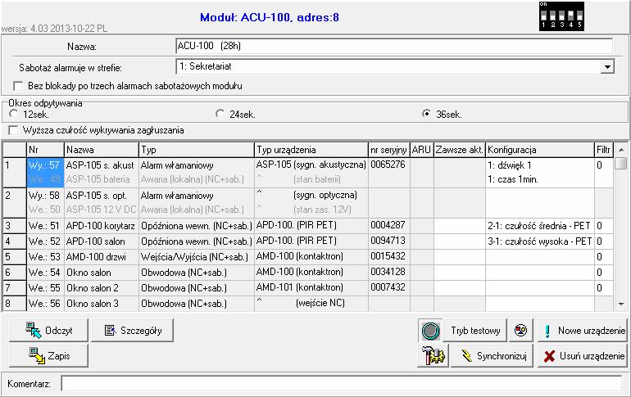Click Nowe urządzenie button
The width and height of the screenshot is (631, 397).
click(x=583, y=331)
